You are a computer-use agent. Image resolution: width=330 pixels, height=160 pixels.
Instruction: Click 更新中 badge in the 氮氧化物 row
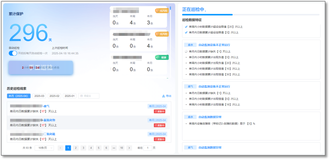[x=159, y=125]
